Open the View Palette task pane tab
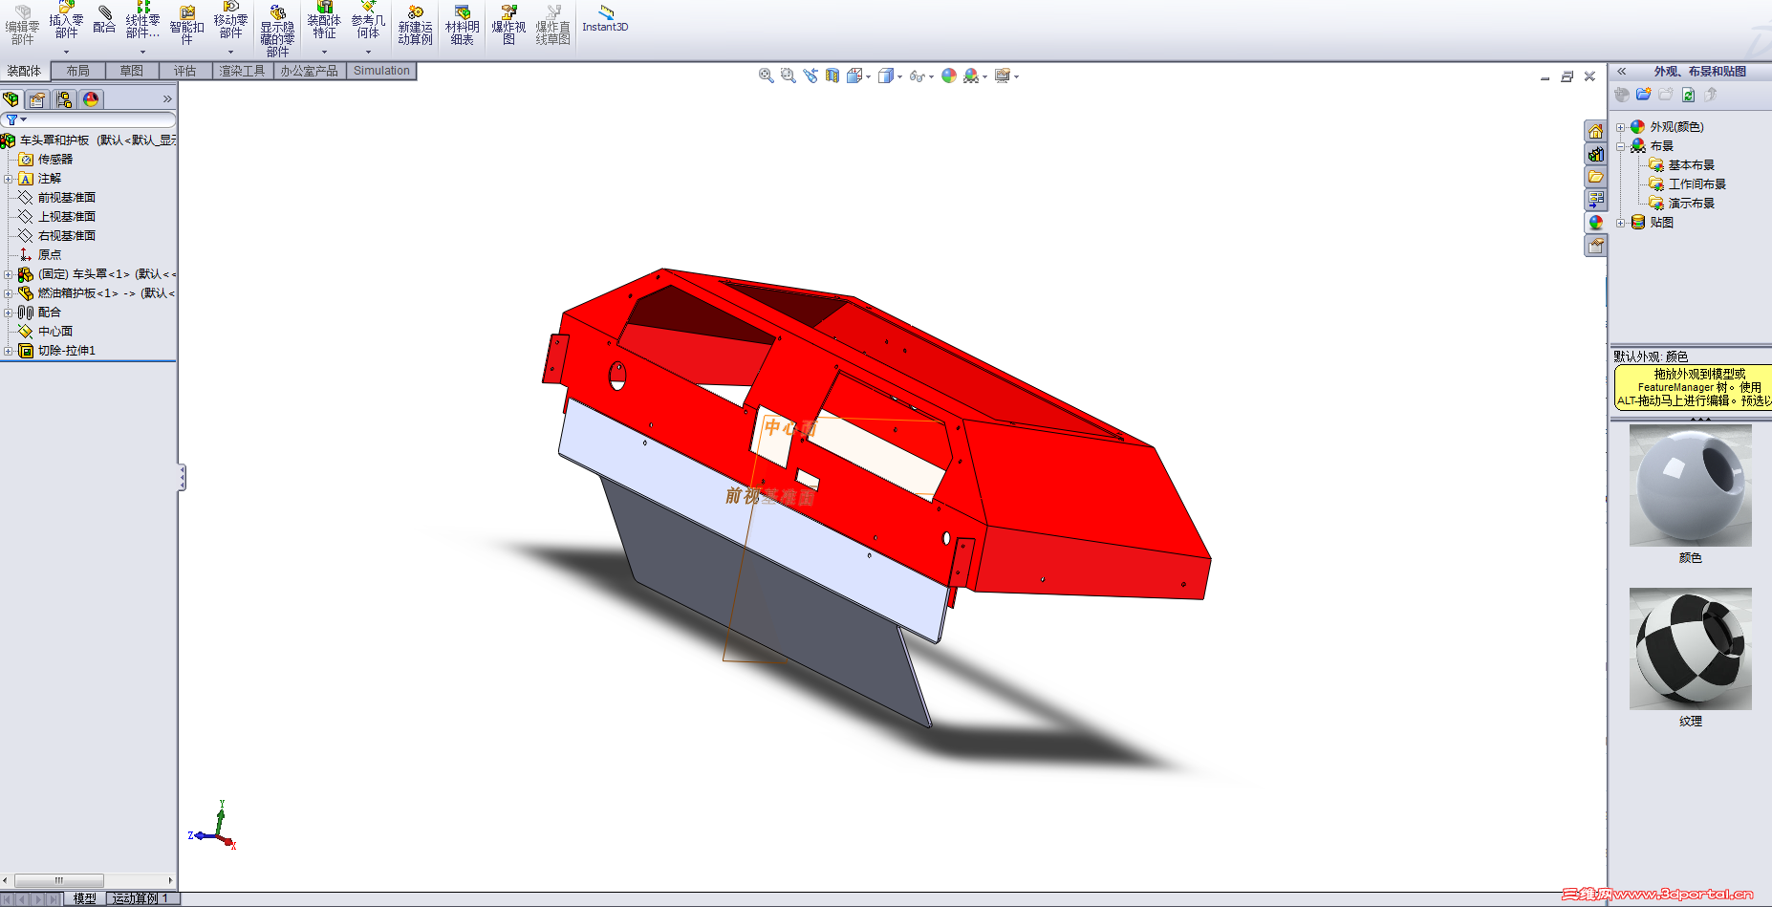This screenshot has width=1772, height=907. 1595,200
